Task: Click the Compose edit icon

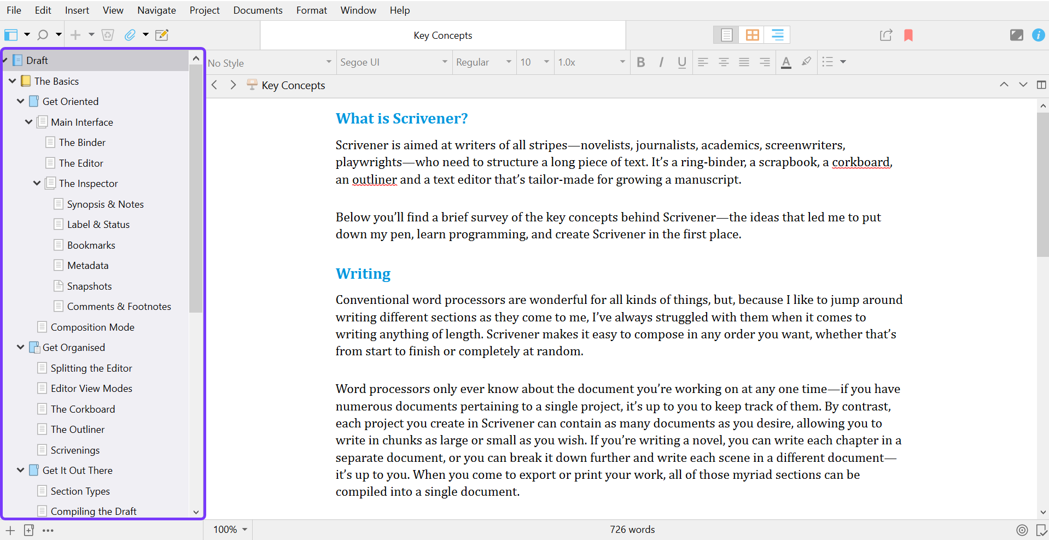Action: 161,36
